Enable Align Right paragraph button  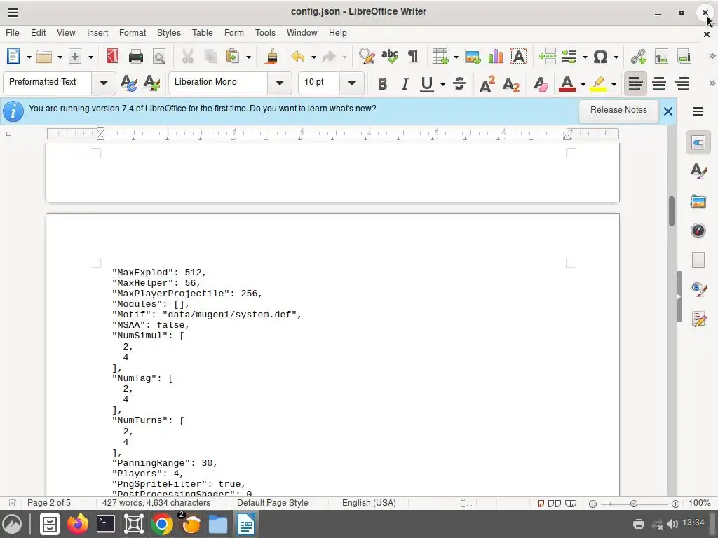682,84
